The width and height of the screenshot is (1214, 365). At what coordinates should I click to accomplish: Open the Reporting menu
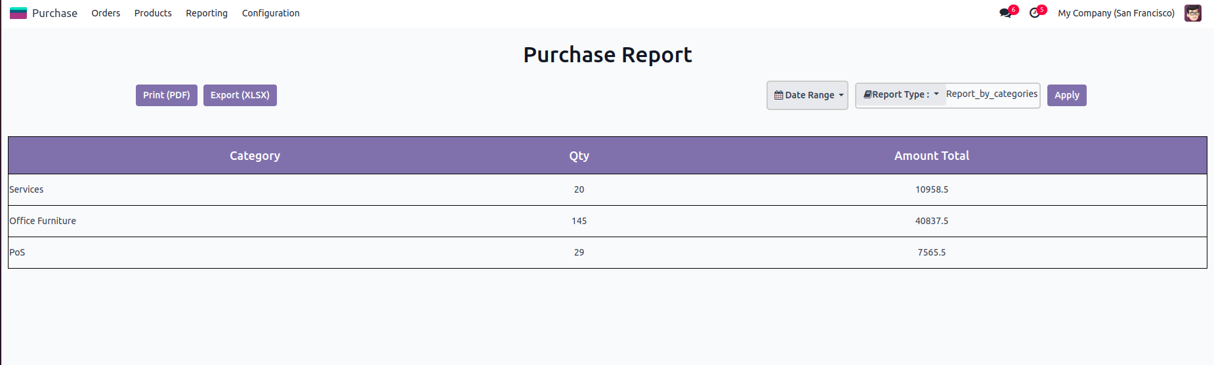click(x=207, y=13)
